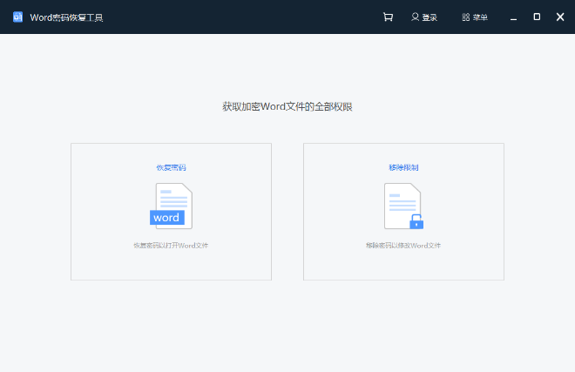Click the Word密码恢复工具 window title
Viewport: 575px width, 372px height.
(66, 17)
